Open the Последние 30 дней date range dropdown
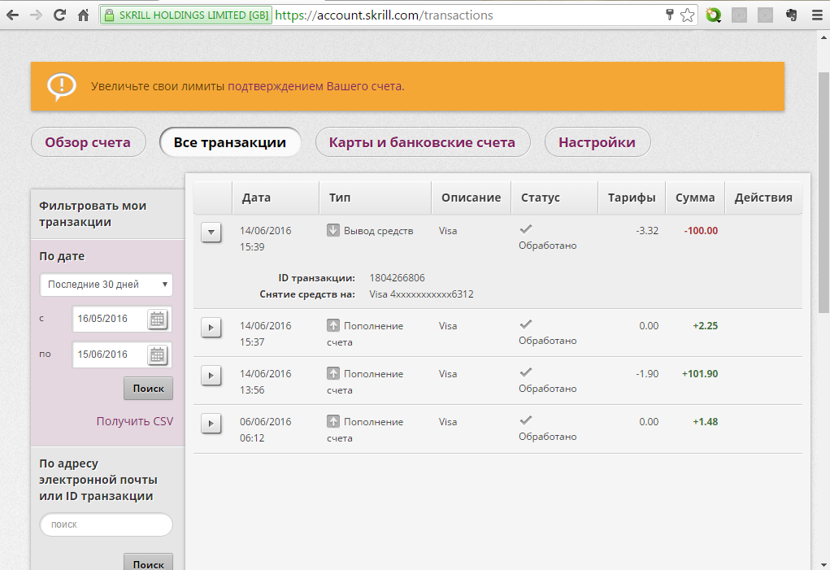830x570 pixels. (x=106, y=285)
